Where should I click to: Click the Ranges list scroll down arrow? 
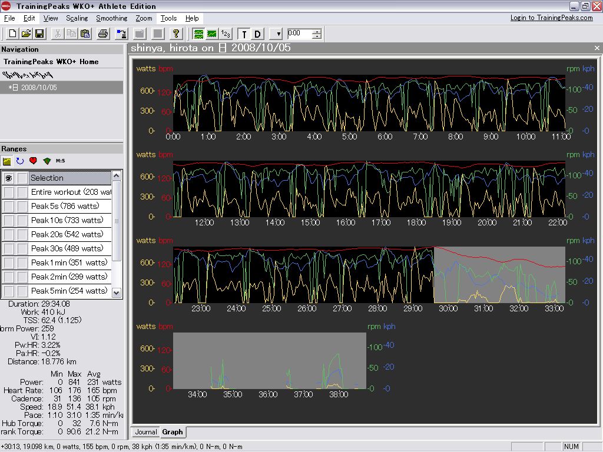tap(117, 293)
